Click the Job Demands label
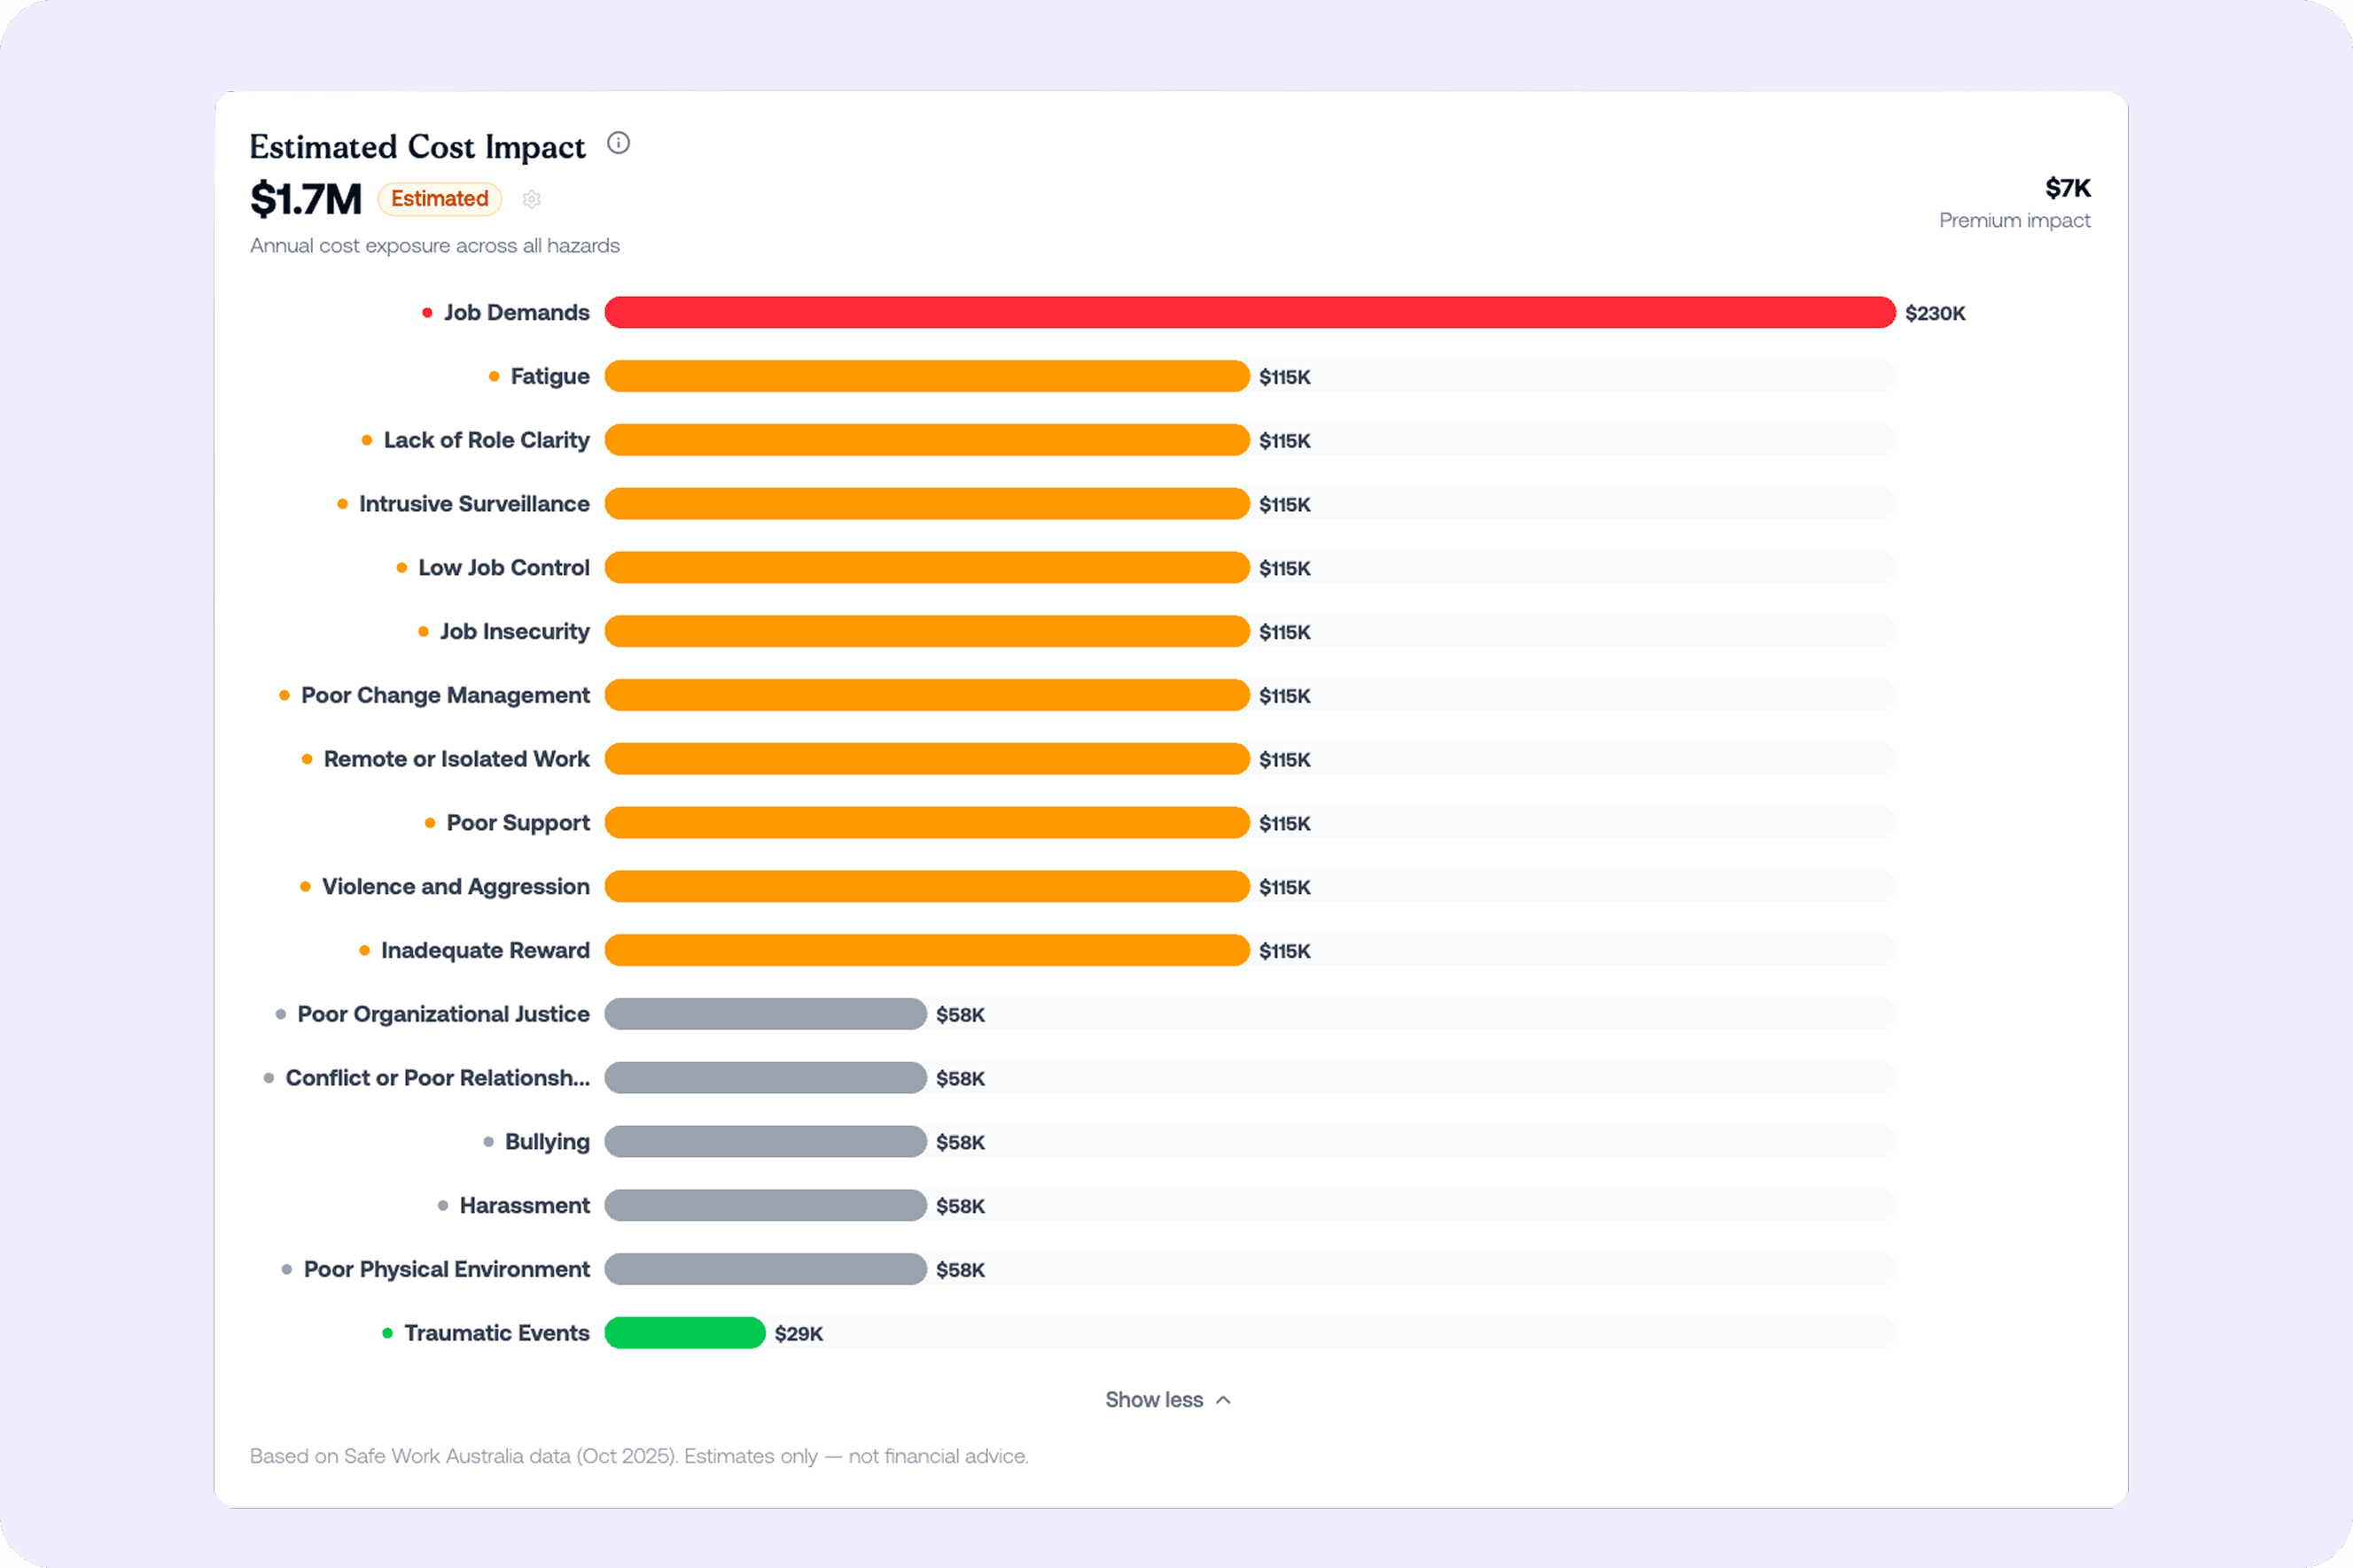This screenshot has height=1568, width=2353. tap(516, 313)
